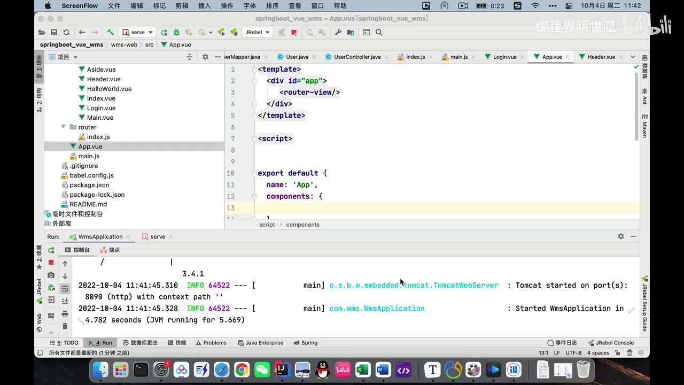This screenshot has height=385, width=684.
Task: Click the camera thread dump icon
Action: tap(51, 275)
